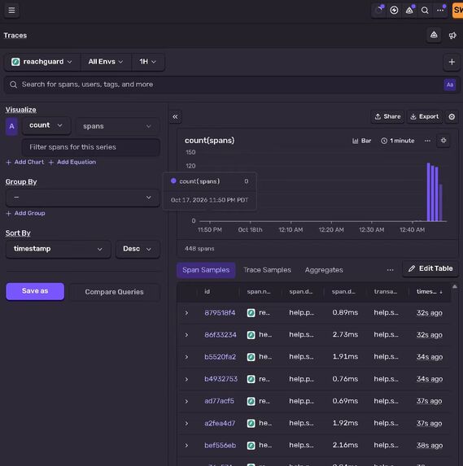Image resolution: width=463 pixels, height=466 pixels.
Task: Expand row 879518f4
Action: (x=186, y=313)
